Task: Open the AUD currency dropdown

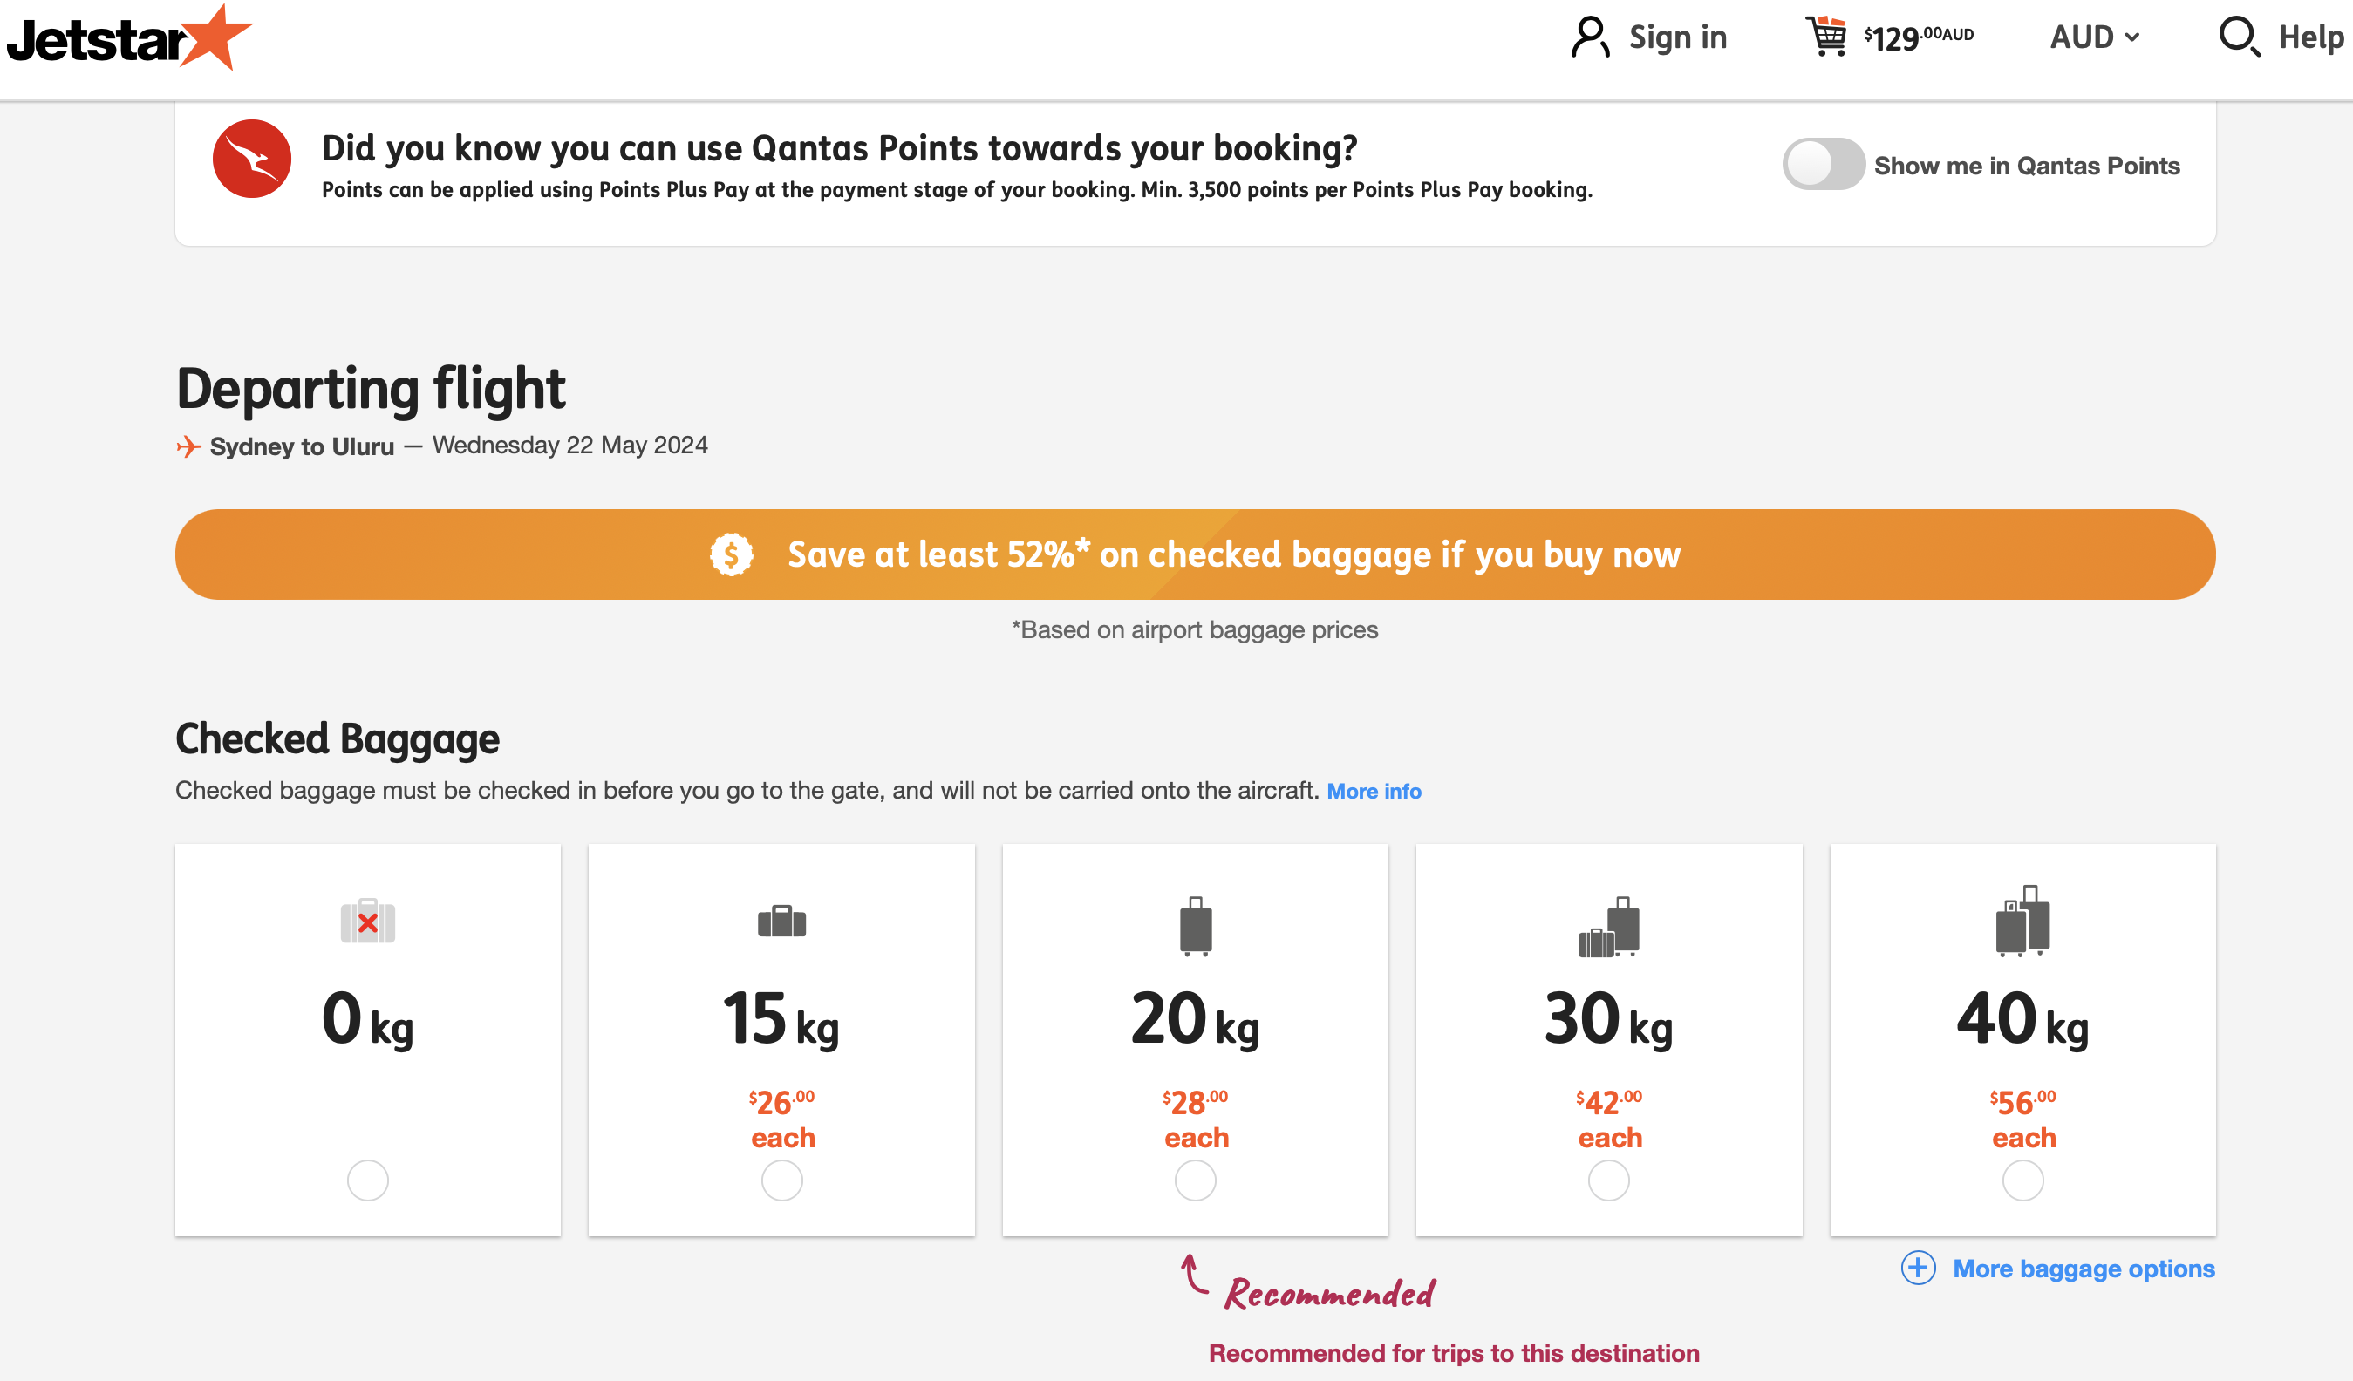Action: (x=2094, y=37)
